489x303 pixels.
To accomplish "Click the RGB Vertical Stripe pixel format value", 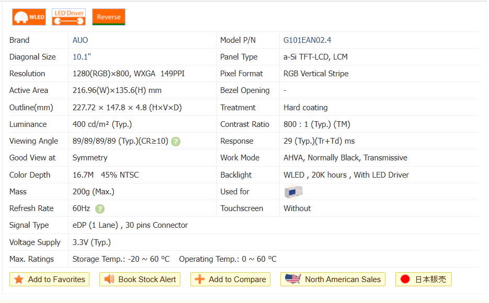I will pos(316,74).
